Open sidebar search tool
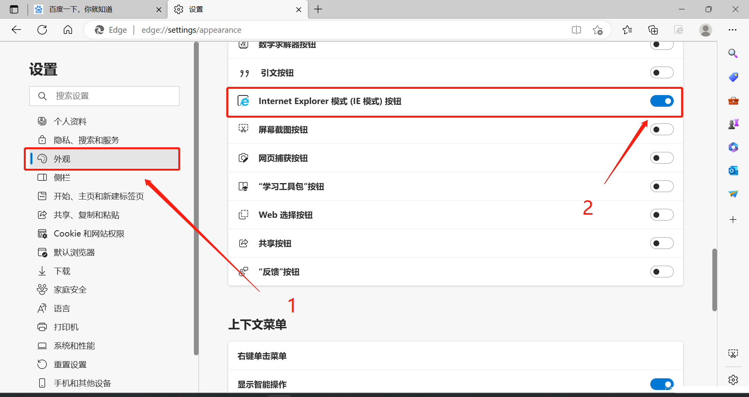The width and height of the screenshot is (749, 397). 733,53
